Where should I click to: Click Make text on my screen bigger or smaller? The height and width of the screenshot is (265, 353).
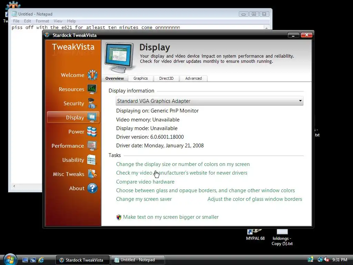[x=171, y=217]
